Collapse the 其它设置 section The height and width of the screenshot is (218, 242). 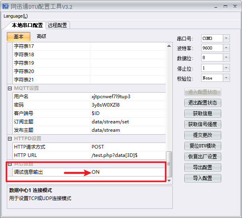(x=10, y=164)
